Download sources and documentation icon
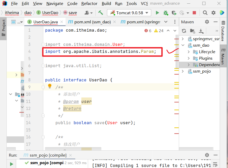228x168 pixels. [x=201, y=31]
